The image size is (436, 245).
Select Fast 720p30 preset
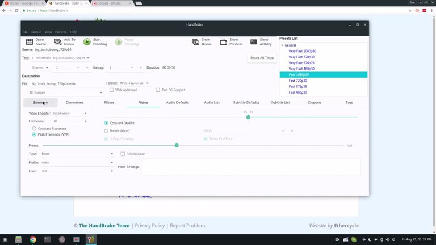coord(298,81)
